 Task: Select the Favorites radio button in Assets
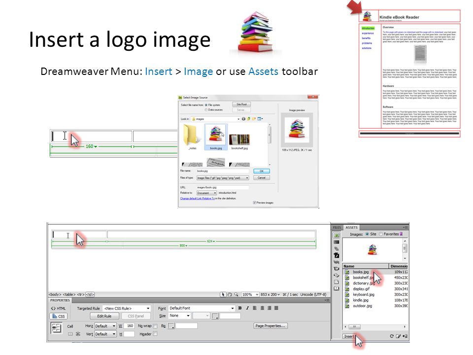pyautogui.click(x=381, y=234)
